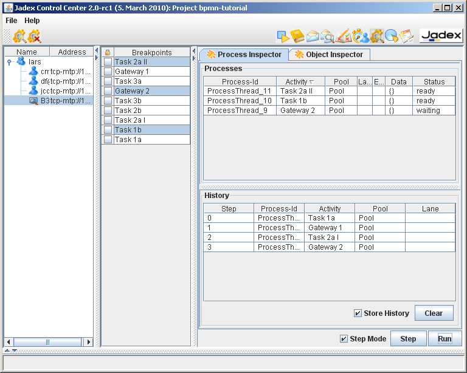Open the envelope conversation center plugin
Viewport: 467px width, 373px height.
pos(313,36)
